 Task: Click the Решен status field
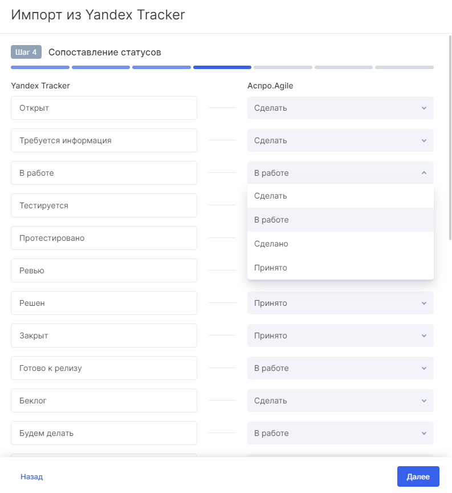(x=104, y=303)
